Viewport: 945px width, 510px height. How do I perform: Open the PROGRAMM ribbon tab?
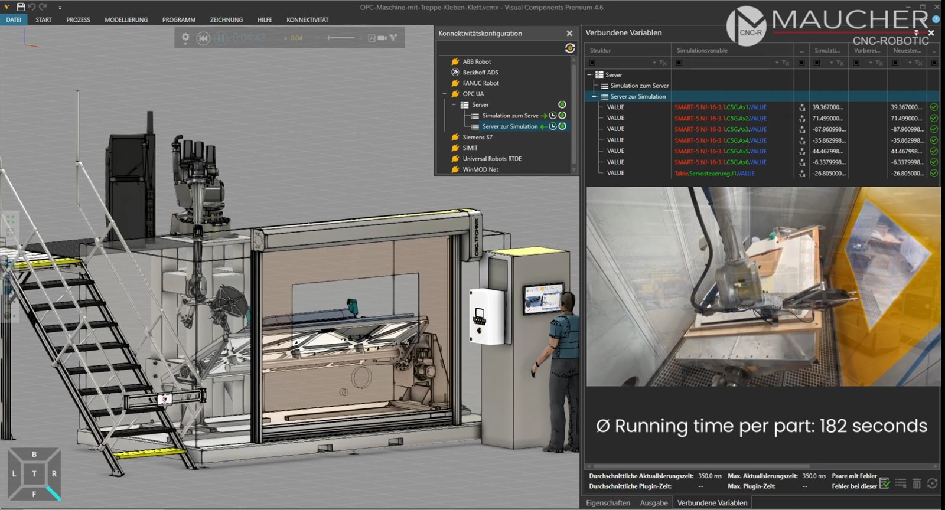pyautogui.click(x=179, y=19)
